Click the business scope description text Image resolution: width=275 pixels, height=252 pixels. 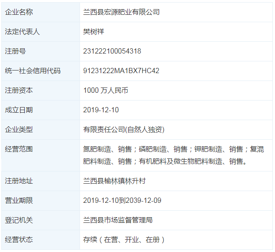173,155
